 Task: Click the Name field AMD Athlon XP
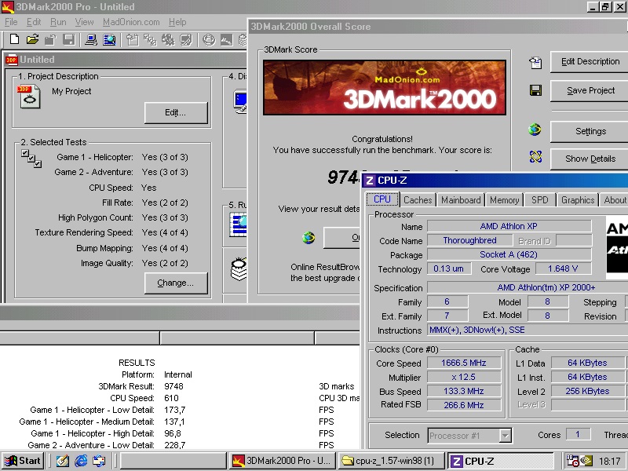[x=509, y=226]
